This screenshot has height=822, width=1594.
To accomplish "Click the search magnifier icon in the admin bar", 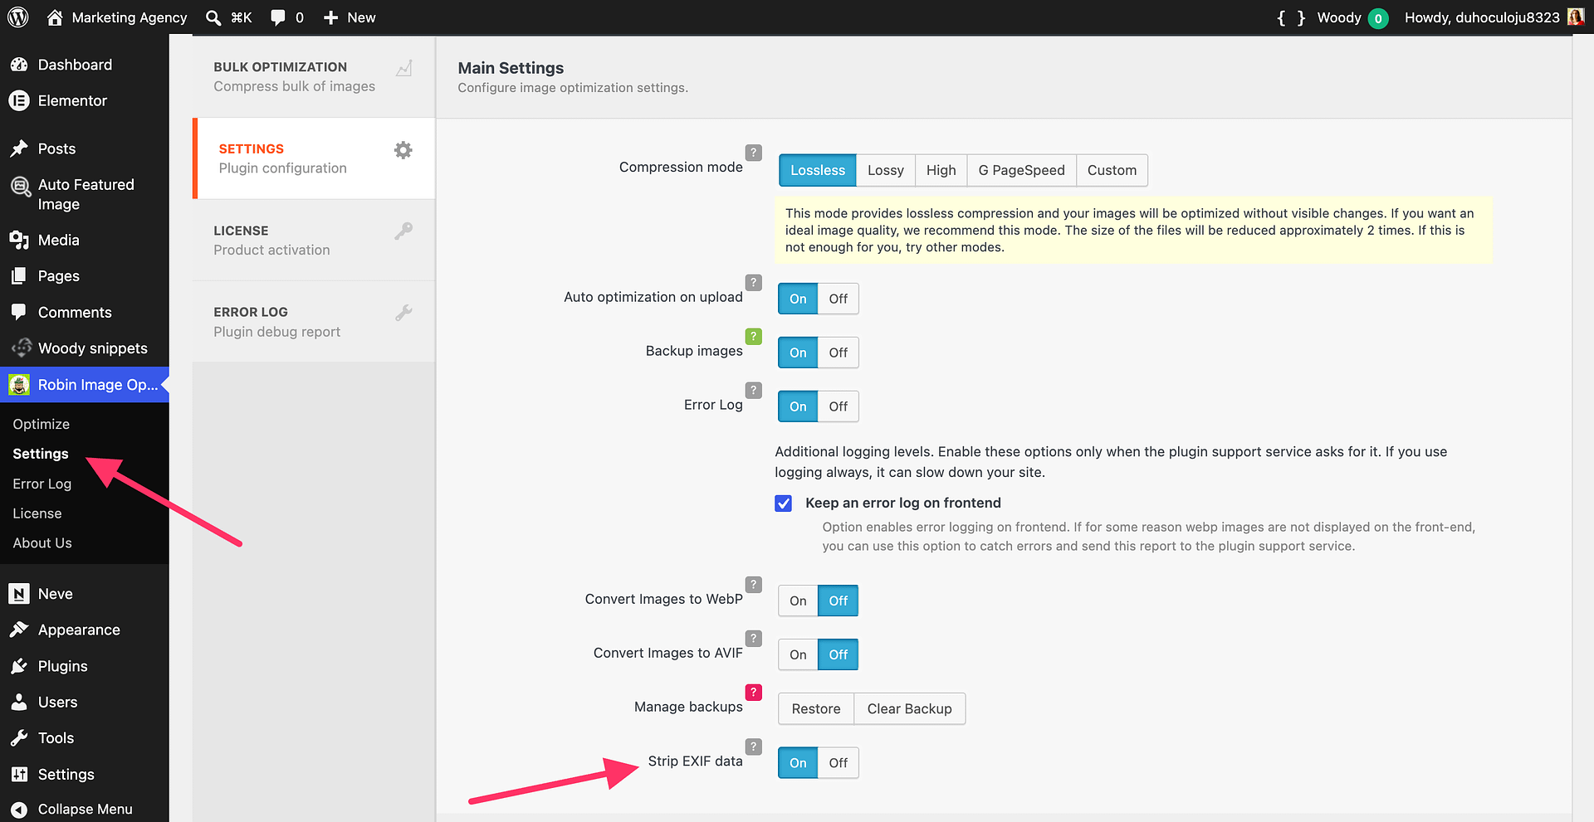I will click(213, 17).
